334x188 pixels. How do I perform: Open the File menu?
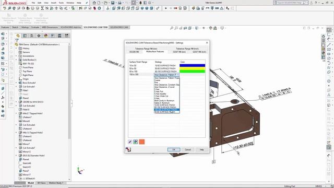pyautogui.click(x=33, y=3)
